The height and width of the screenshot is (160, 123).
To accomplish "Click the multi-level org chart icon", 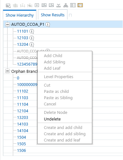I will coord(66,5).
